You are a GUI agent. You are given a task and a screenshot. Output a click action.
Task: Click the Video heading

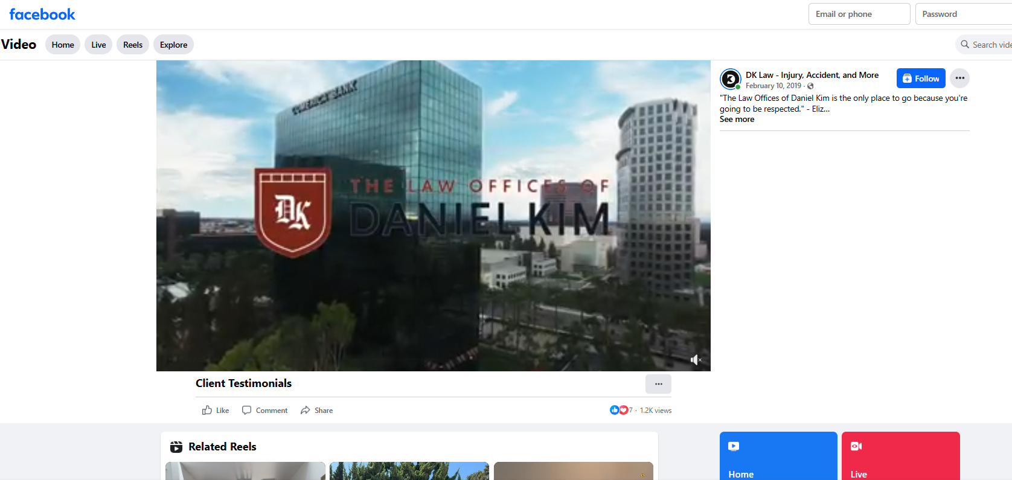pyautogui.click(x=19, y=44)
